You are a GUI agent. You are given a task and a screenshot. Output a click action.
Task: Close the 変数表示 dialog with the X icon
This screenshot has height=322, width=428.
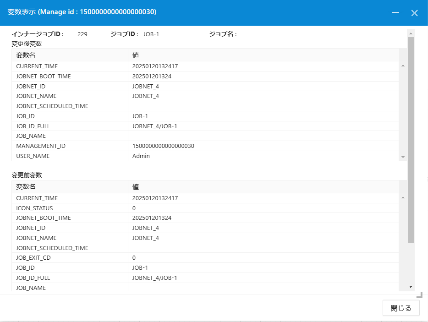click(414, 13)
